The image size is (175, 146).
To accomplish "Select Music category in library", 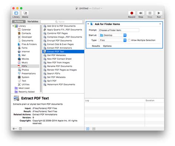I will point(25,63).
